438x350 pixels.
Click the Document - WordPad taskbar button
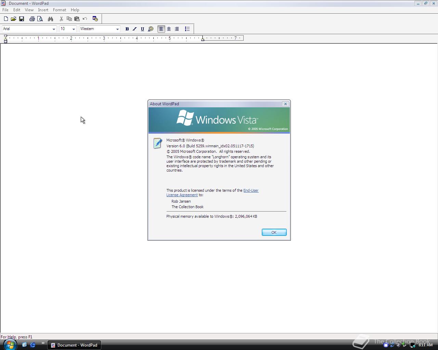point(74,345)
